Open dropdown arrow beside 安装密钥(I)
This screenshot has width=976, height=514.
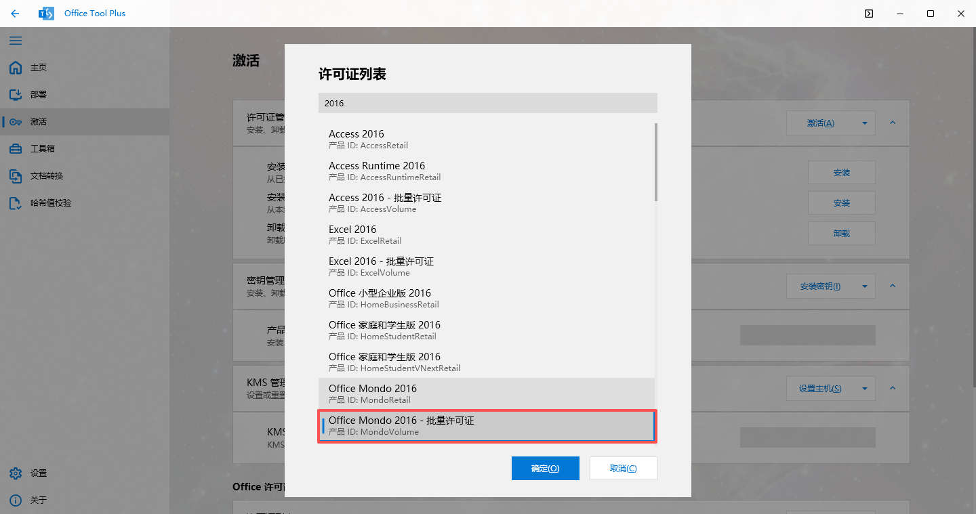[865, 286]
